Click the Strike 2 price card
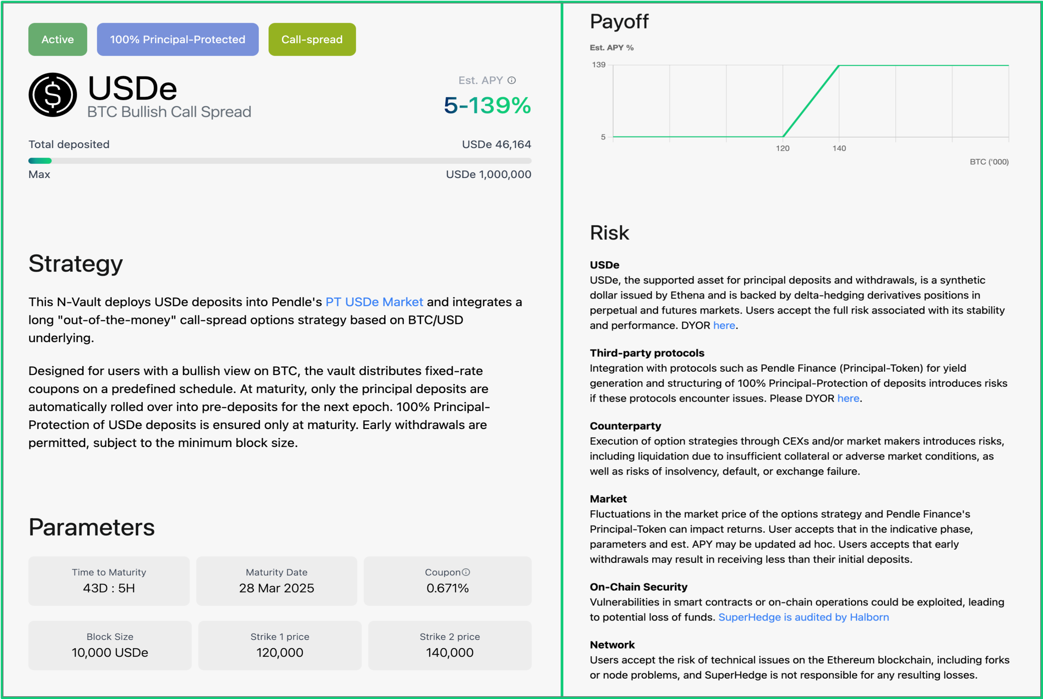This screenshot has height=699, width=1043. [450, 645]
